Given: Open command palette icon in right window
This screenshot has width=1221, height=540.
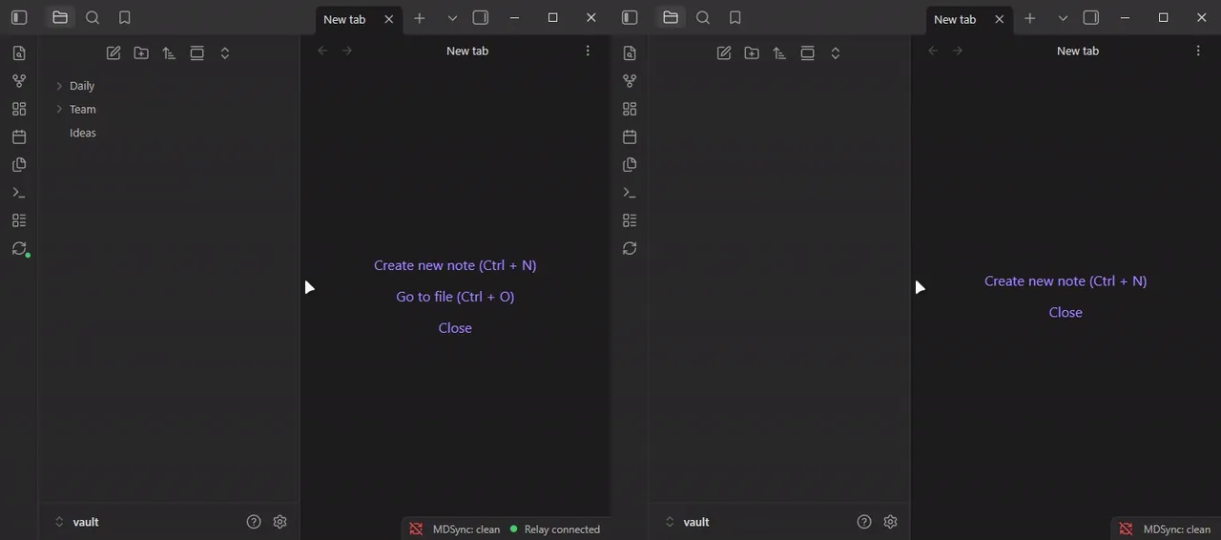Looking at the screenshot, I should click(x=630, y=193).
